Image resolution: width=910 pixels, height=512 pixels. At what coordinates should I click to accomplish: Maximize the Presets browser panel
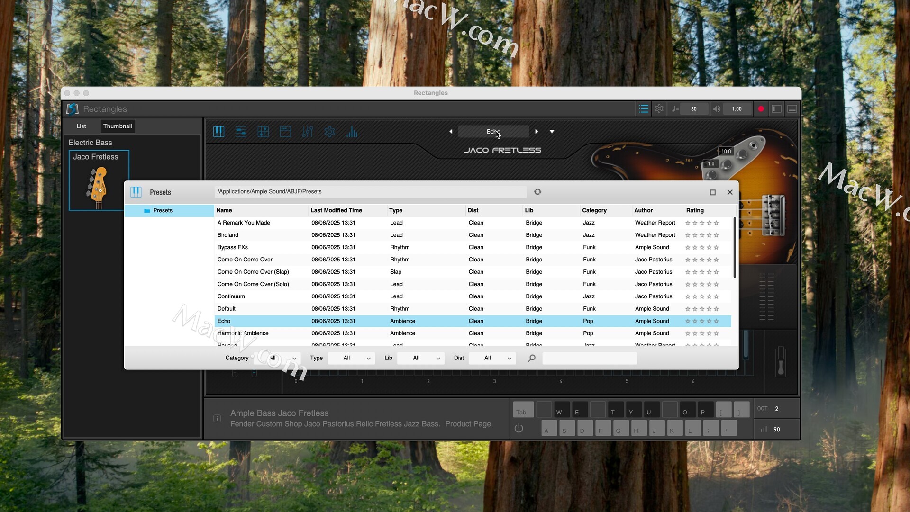point(712,192)
